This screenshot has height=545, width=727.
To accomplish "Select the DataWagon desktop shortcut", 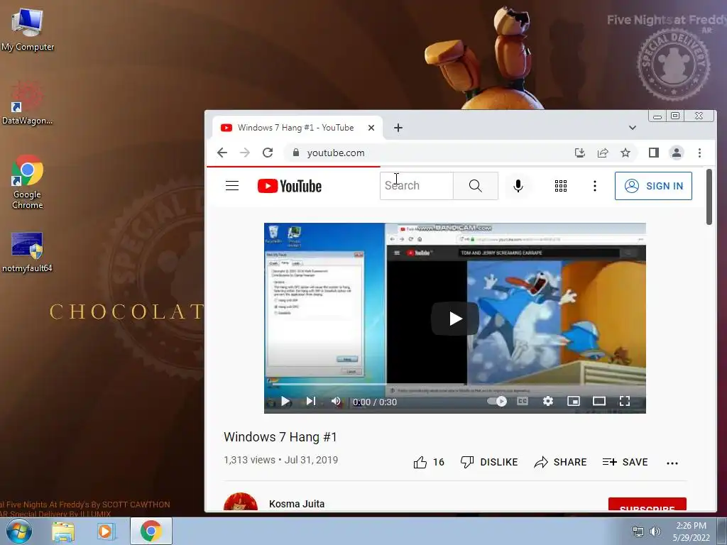I will (x=27, y=103).
